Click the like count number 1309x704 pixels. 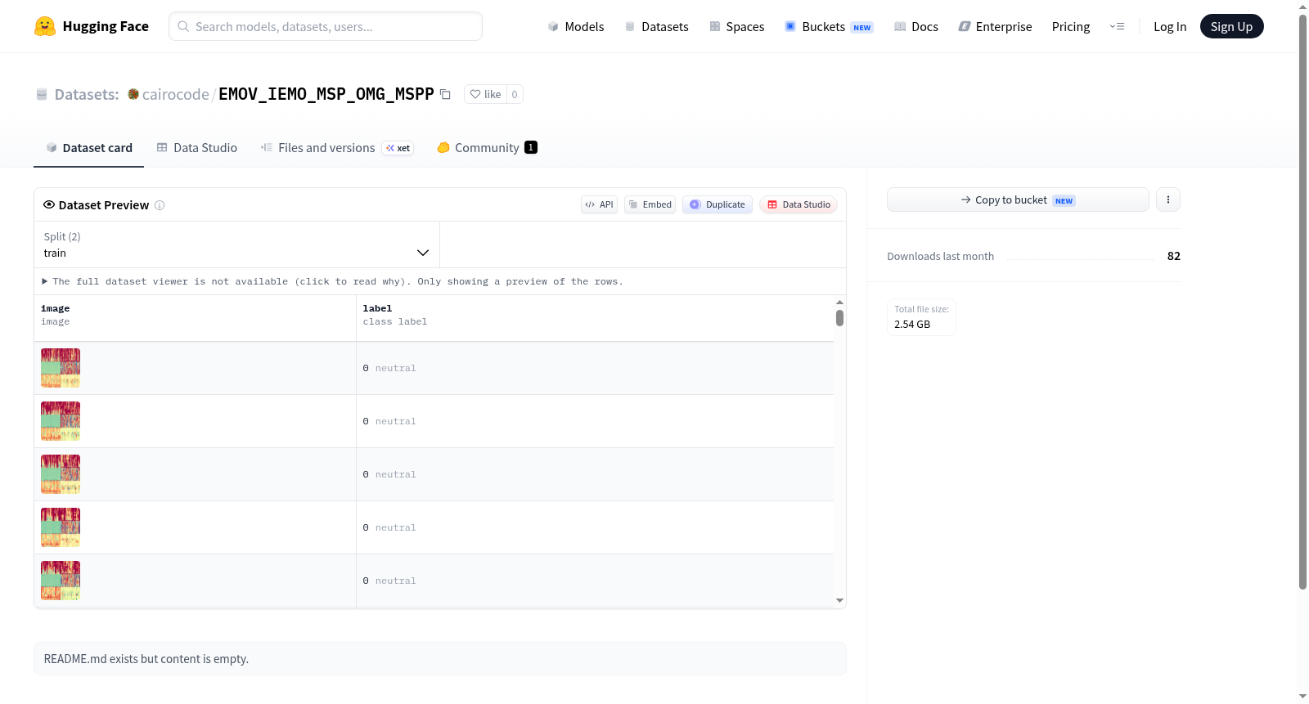[x=515, y=94]
